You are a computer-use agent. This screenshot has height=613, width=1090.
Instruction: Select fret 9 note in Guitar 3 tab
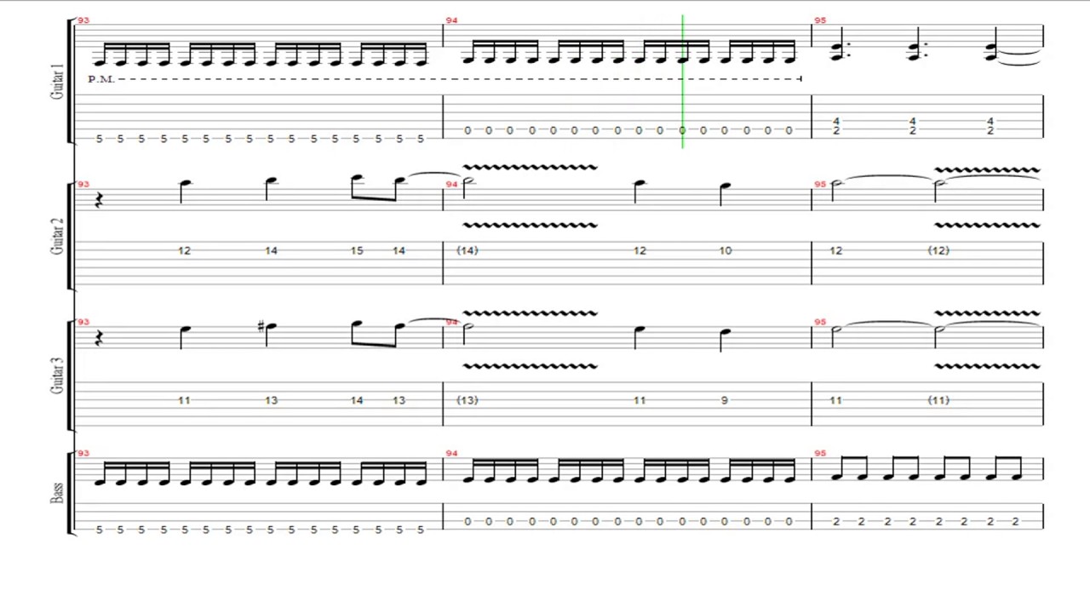[725, 400]
